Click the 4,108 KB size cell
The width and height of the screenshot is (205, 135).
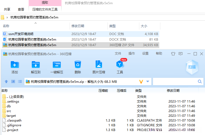(x=151, y=34)
